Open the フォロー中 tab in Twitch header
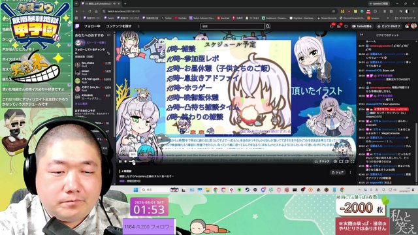 click(92, 26)
